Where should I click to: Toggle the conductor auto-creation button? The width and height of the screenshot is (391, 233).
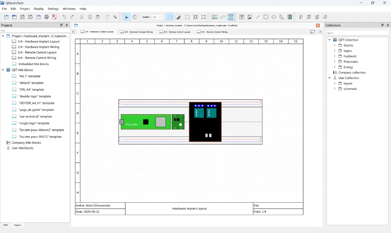[x=231, y=17]
